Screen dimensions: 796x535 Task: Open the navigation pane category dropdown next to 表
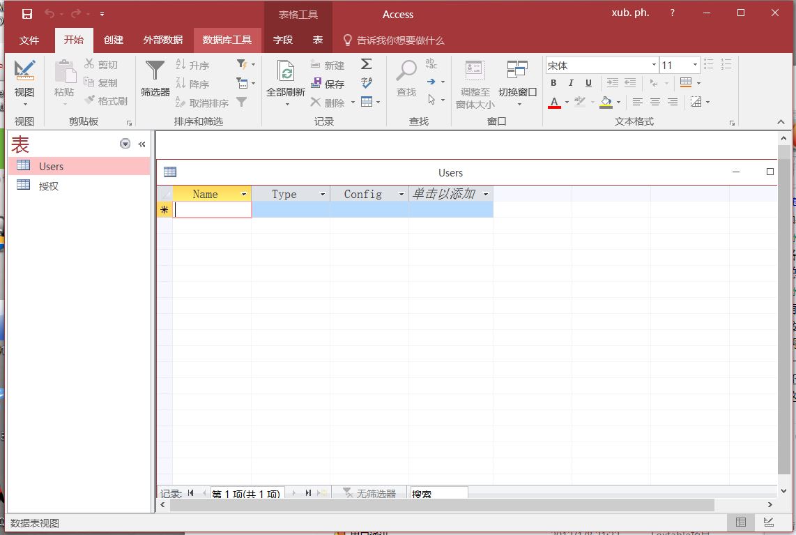125,144
